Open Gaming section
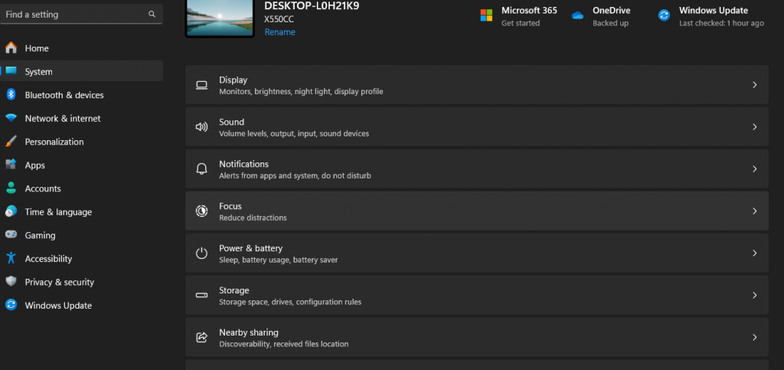Image resolution: width=784 pixels, height=370 pixels. pyautogui.click(x=81, y=235)
